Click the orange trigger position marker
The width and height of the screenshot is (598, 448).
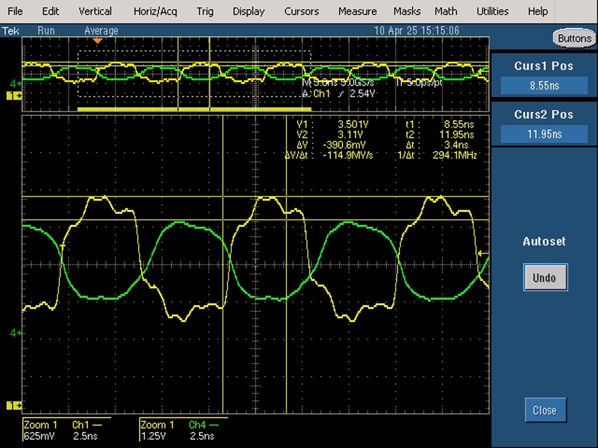pos(98,41)
